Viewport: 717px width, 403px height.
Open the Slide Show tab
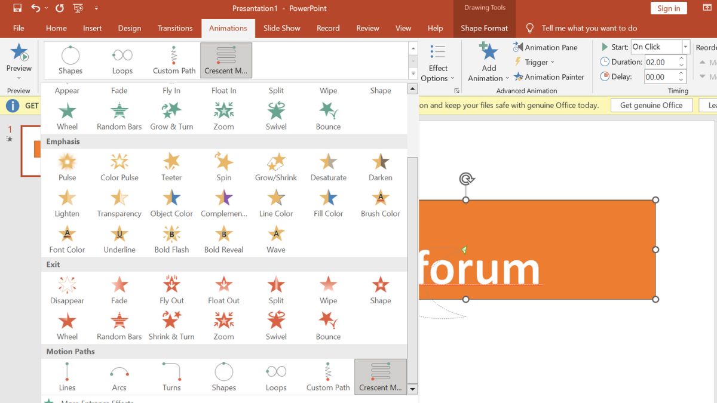[282, 28]
